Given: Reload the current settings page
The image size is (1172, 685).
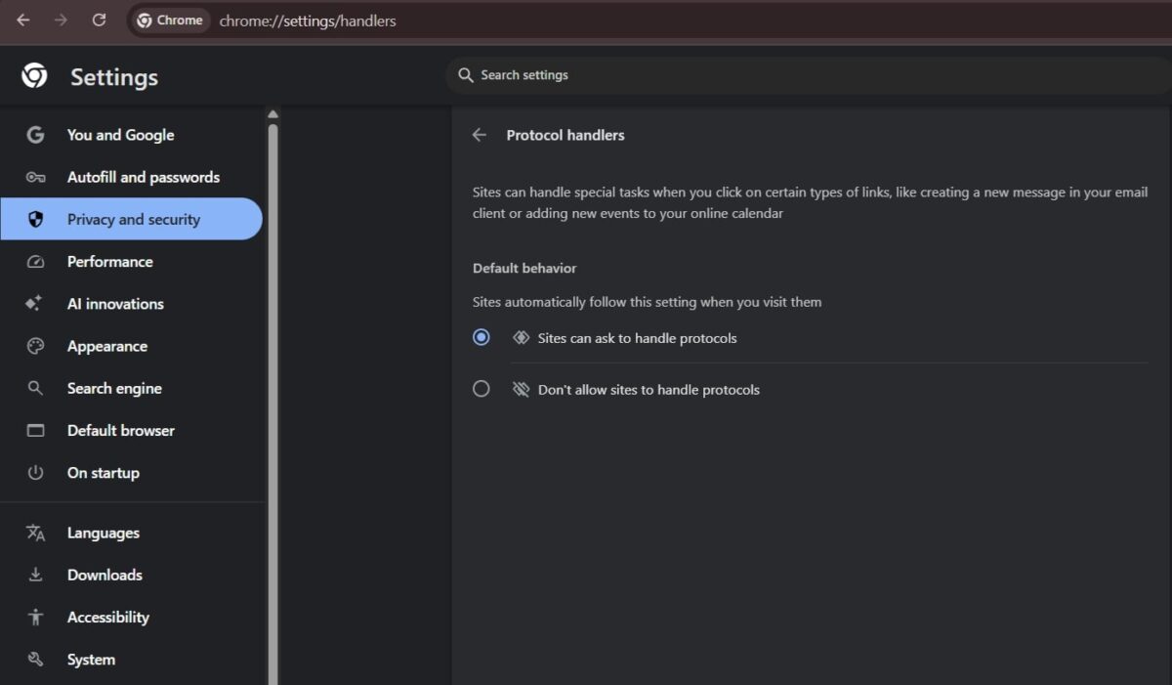Looking at the screenshot, I should [99, 20].
